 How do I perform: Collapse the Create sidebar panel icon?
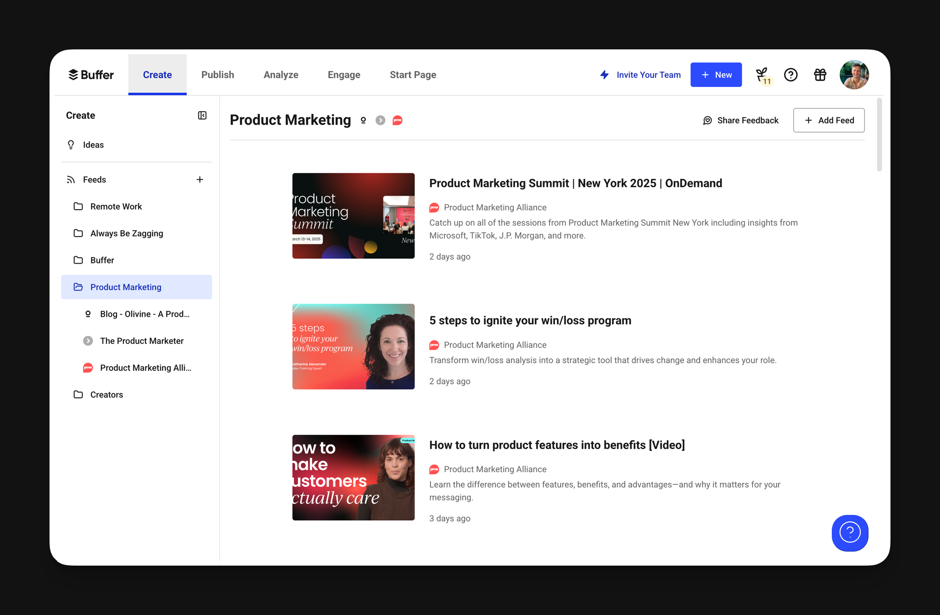click(x=202, y=116)
